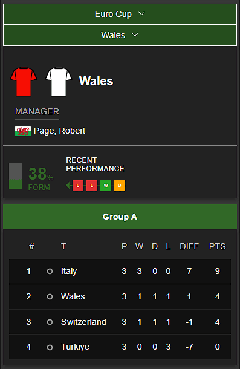Image resolution: width=240 pixels, height=369 pixels.
Task: Select the circle marker beside Wales row
Action: [x=50, y=296]
